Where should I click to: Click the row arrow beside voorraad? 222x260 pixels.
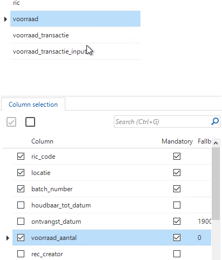[x=5, y=19]
